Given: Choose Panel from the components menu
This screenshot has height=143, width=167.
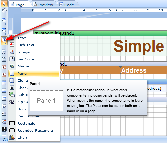Looking at the screenshot, I should click(34, 73).
